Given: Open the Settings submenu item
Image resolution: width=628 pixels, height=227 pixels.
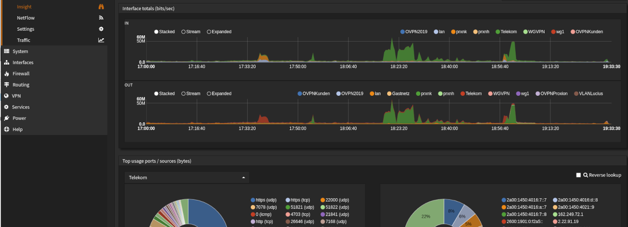Looking at the screenshot, I should point(54,29).
